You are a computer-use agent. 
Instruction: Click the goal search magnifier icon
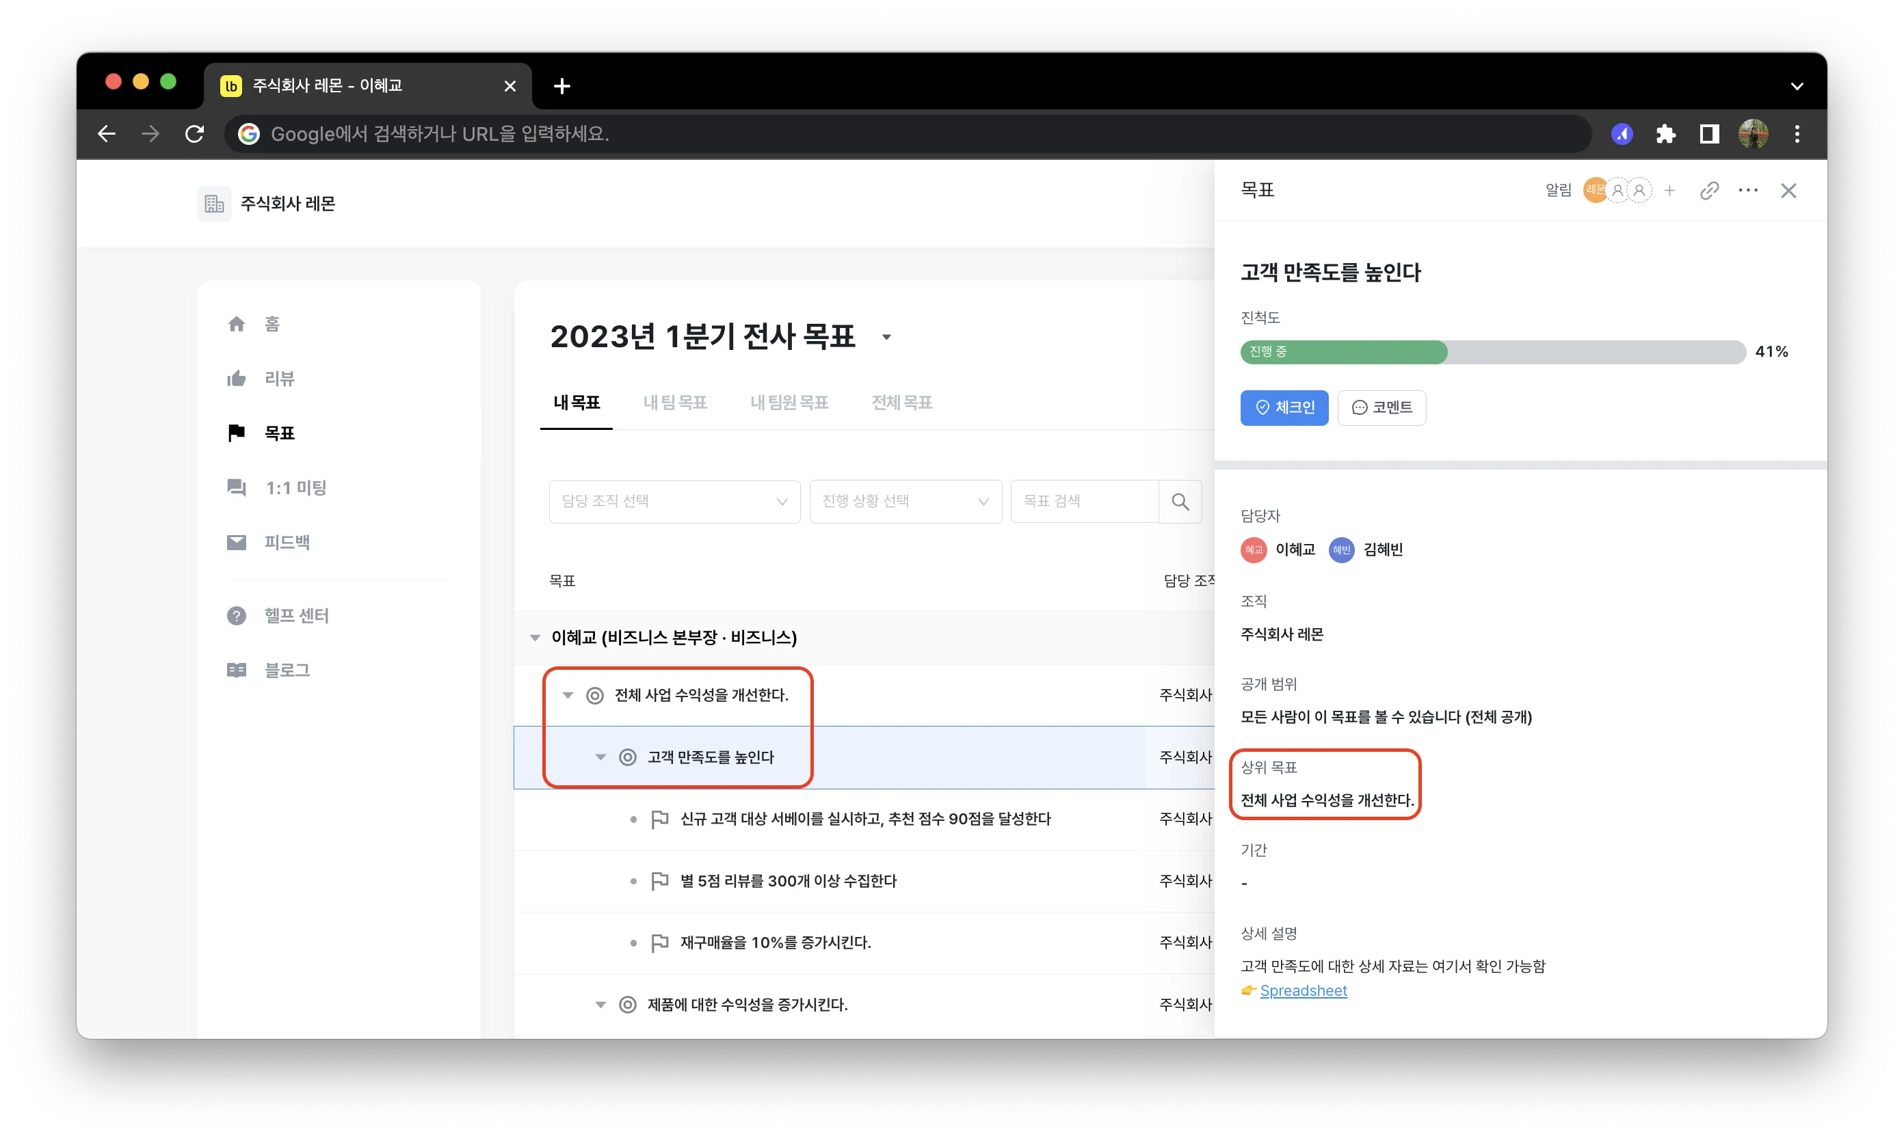click(x=1180, y=502)
